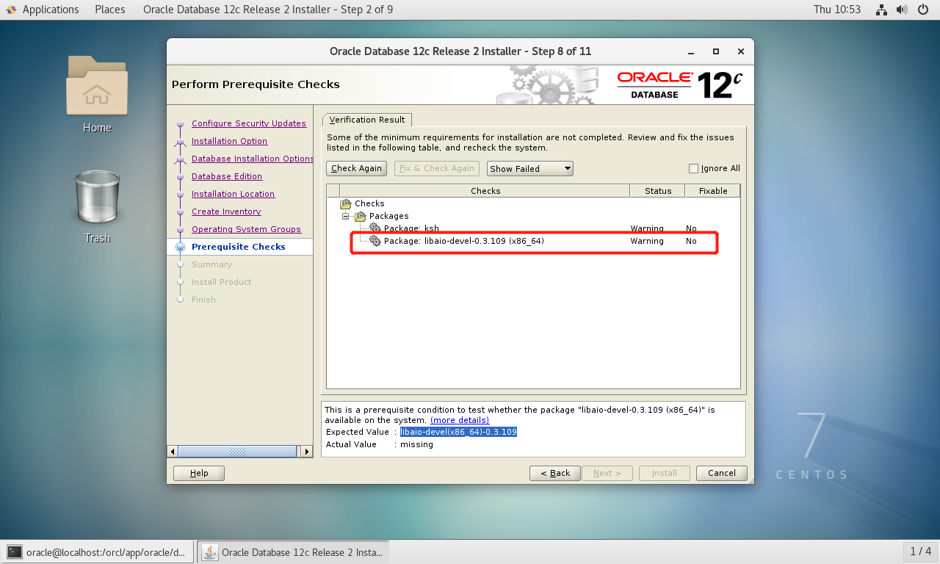The height and width of the screenshot is (564, 940).
Task: Click right arrow of the step list scrollbar
Action: pyautogui.click(x=307, y=452)
